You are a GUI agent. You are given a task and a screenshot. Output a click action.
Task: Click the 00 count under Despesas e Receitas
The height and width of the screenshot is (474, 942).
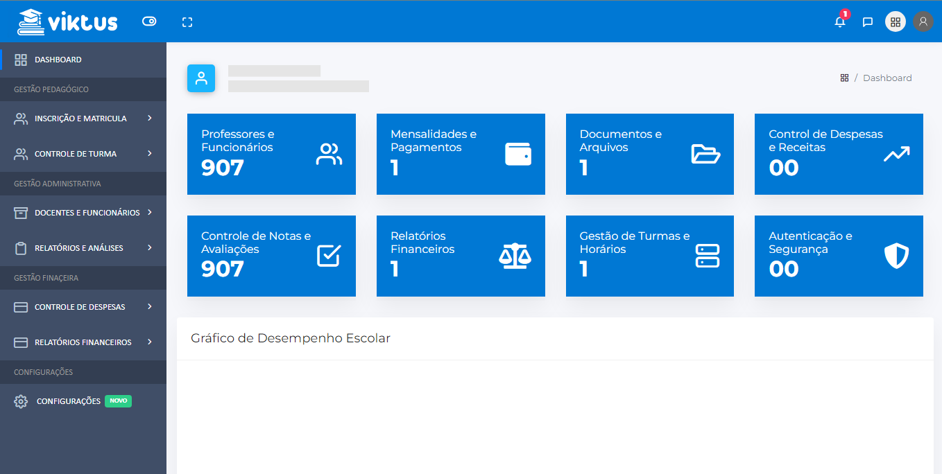tap(784, 168)
